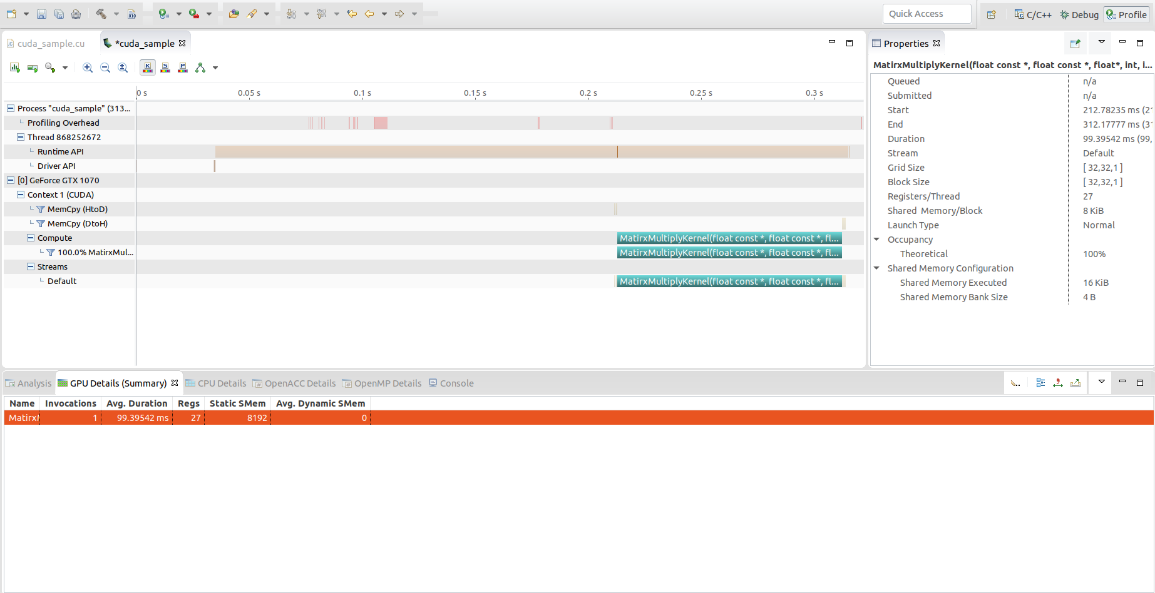This screenshot has width=1155, height=593.
Task: Open the dependency graph dropdown arrow
Action: tap(215, 68)
